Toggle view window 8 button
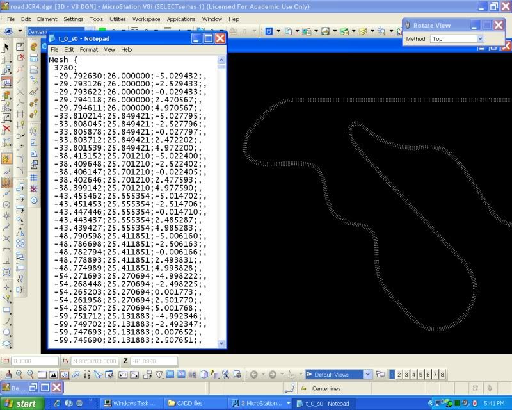This screenshot has height=410, width=512. click(442, 374)
